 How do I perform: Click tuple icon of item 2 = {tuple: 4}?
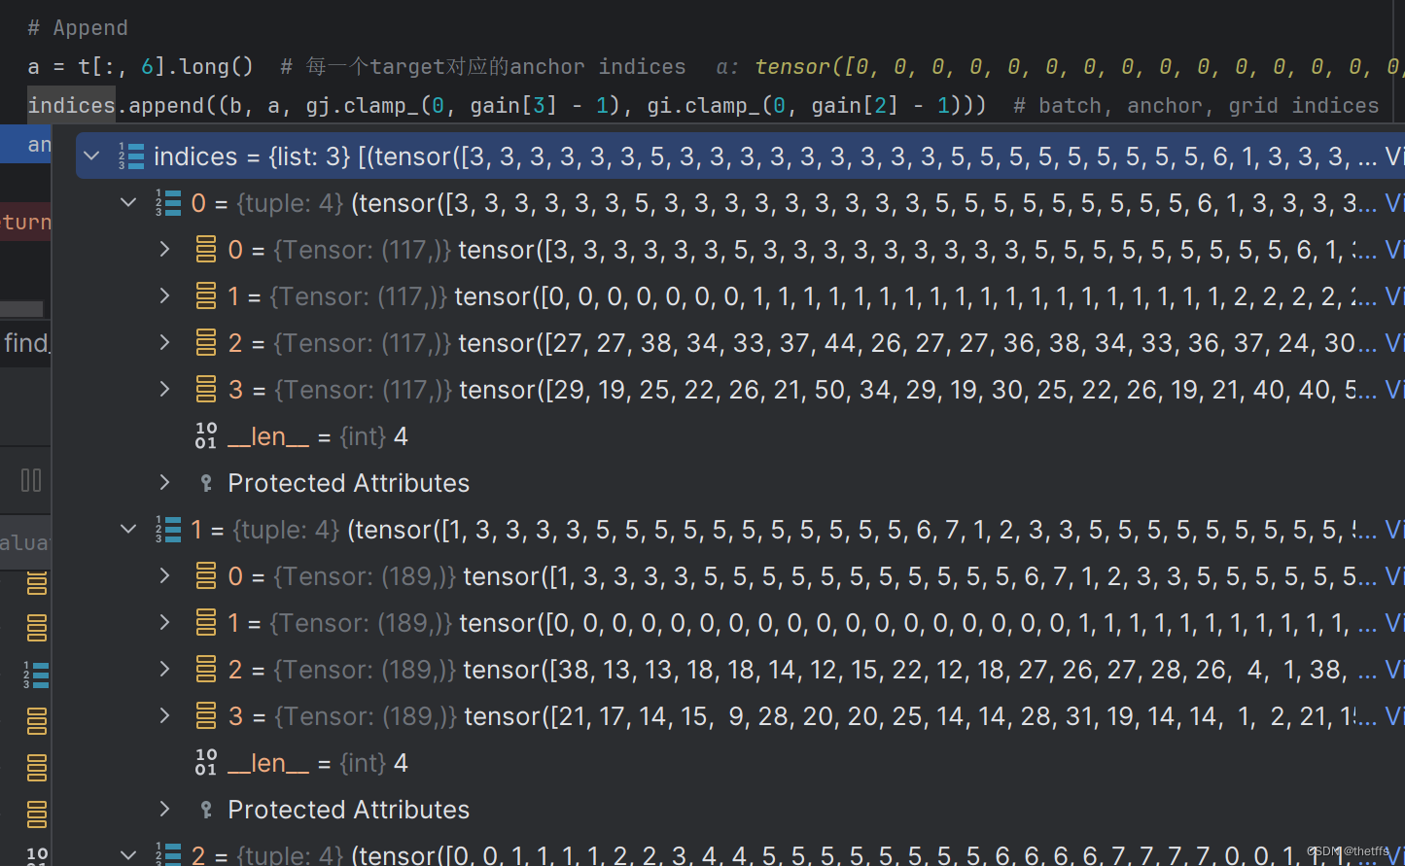pyautogui.click(x=168, y=854)
